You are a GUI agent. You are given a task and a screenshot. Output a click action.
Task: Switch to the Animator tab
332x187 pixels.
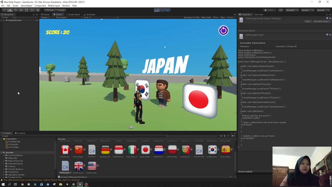point(89,15)
